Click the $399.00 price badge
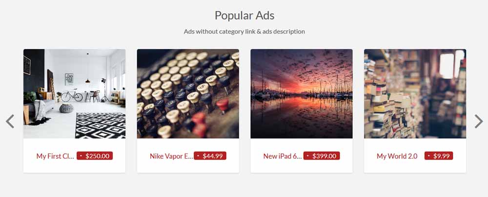 [x=322, y=156]
